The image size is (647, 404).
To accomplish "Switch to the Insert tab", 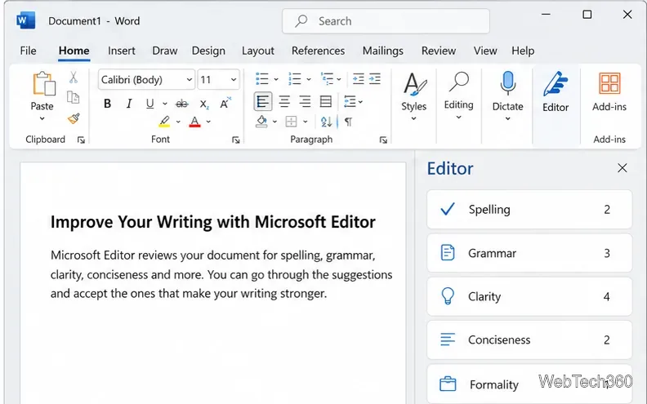I will coord(121,51).
